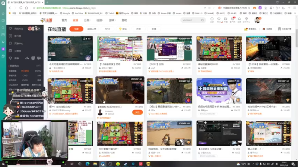The image size is (298, 167).
Task: Open the purple extension icon in browser toolbar
Action: click(x=260, y=8)
